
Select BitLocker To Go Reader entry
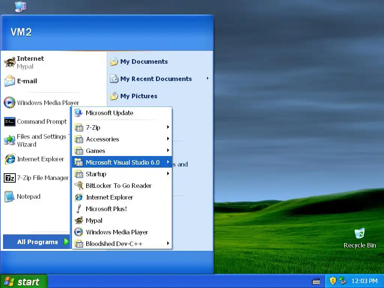click(x=122, y=186)
